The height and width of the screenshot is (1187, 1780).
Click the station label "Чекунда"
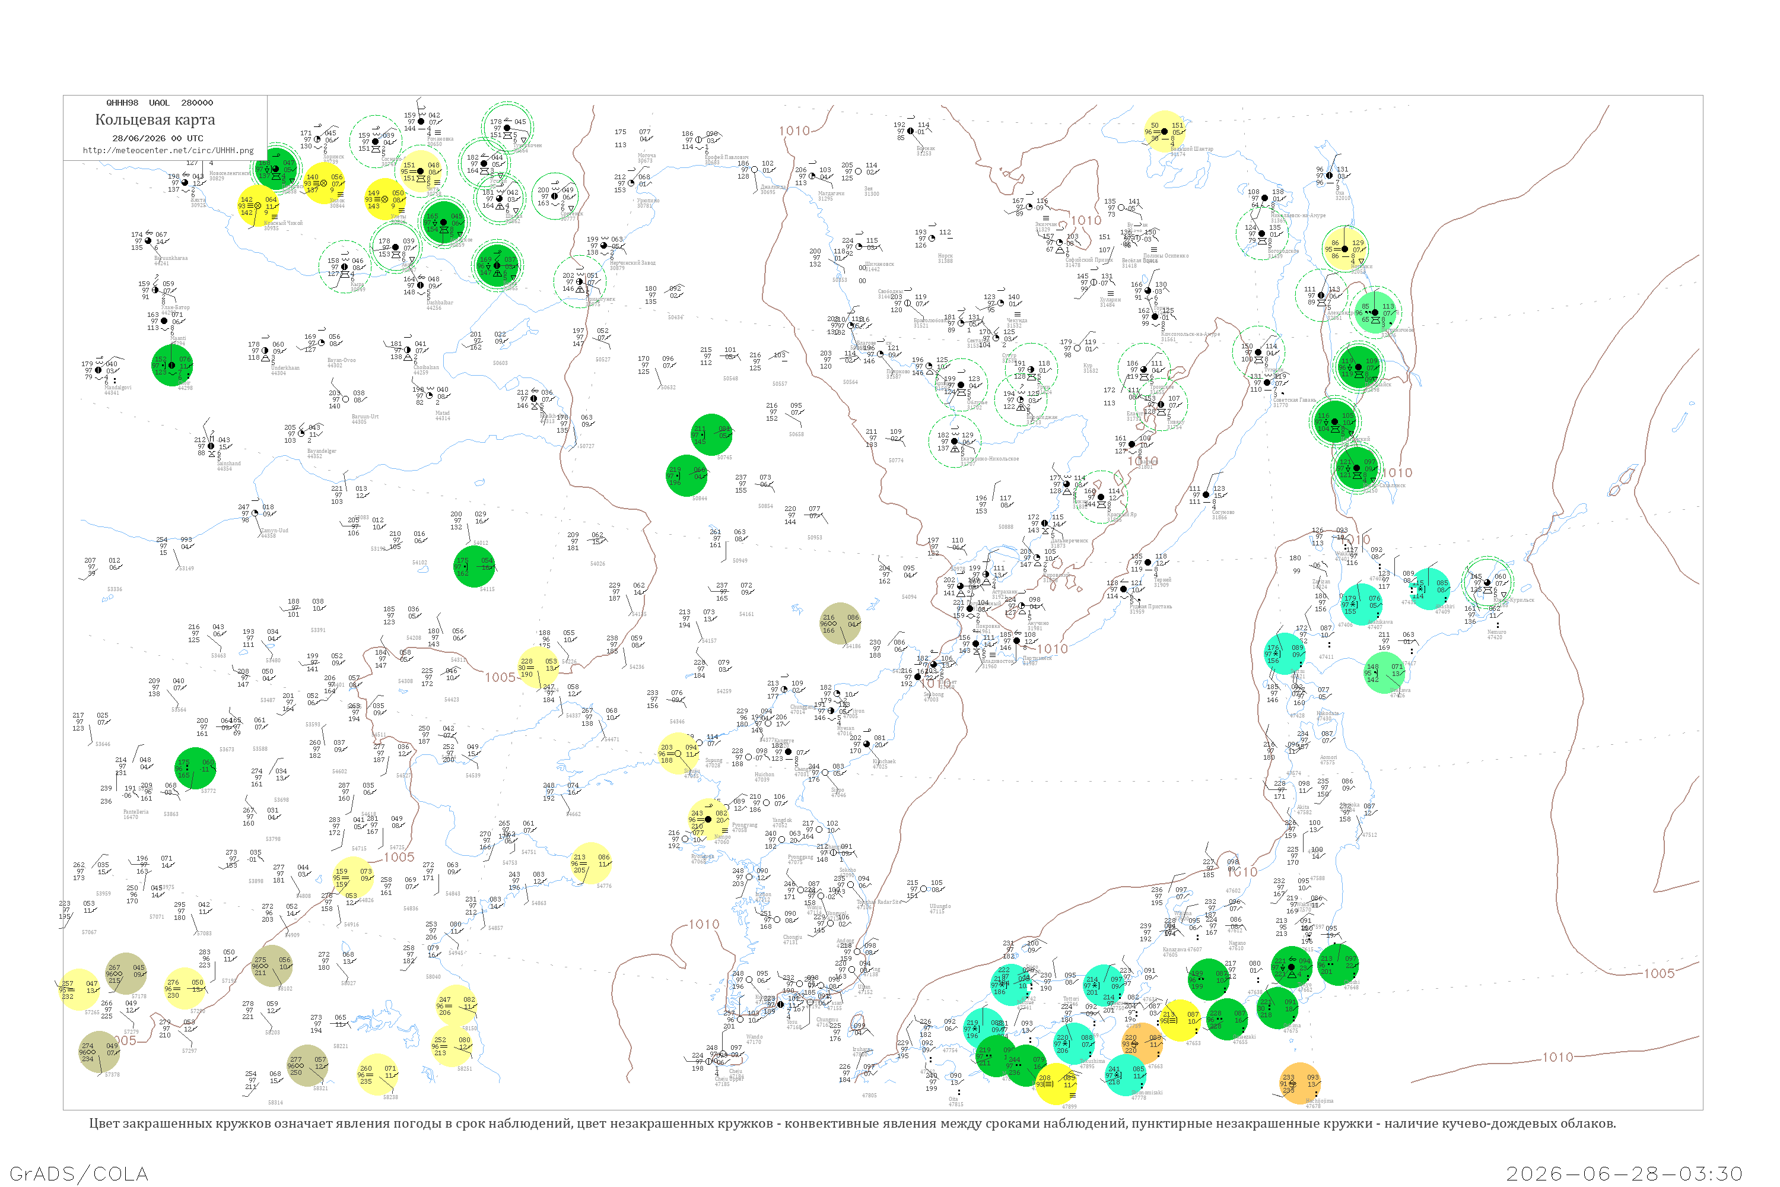tap(1017, 320)
